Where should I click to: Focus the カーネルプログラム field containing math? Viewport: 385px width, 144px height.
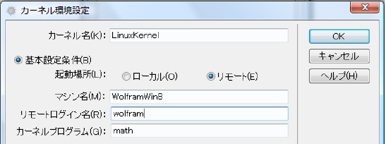point(199,131)
